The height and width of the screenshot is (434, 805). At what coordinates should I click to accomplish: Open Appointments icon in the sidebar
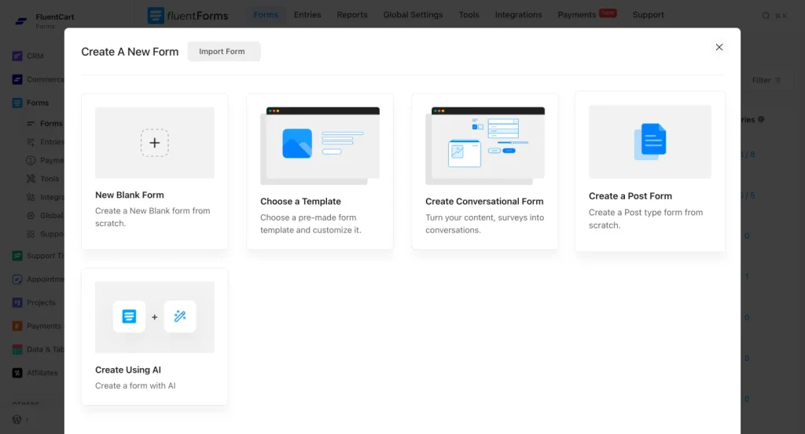[17, 279]
